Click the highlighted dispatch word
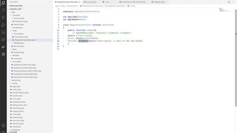Screen dimensions: 237x133 (83, 41)
